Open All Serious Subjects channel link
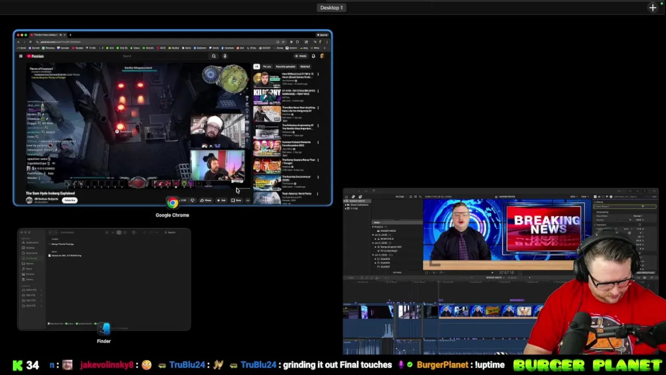666x375 pixels. [x=46, y=199]
